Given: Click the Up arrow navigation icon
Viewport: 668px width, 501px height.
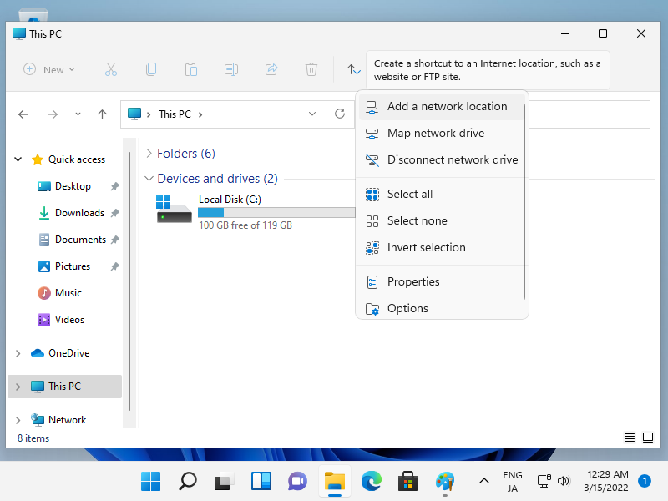Looking at the screenshot, I should point(102,114).
